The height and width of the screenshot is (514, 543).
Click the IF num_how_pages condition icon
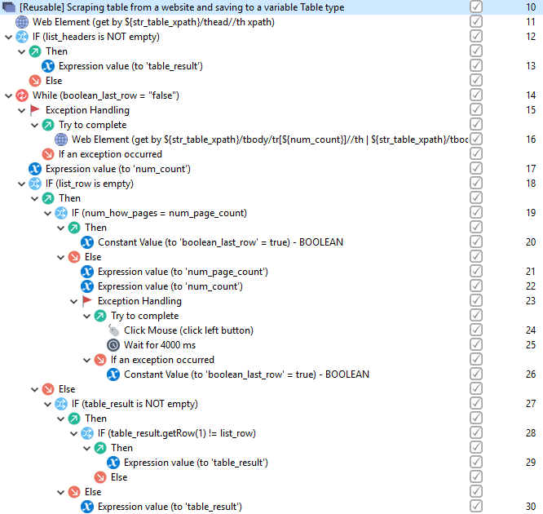pyautogui.click(x=61, y=213)
